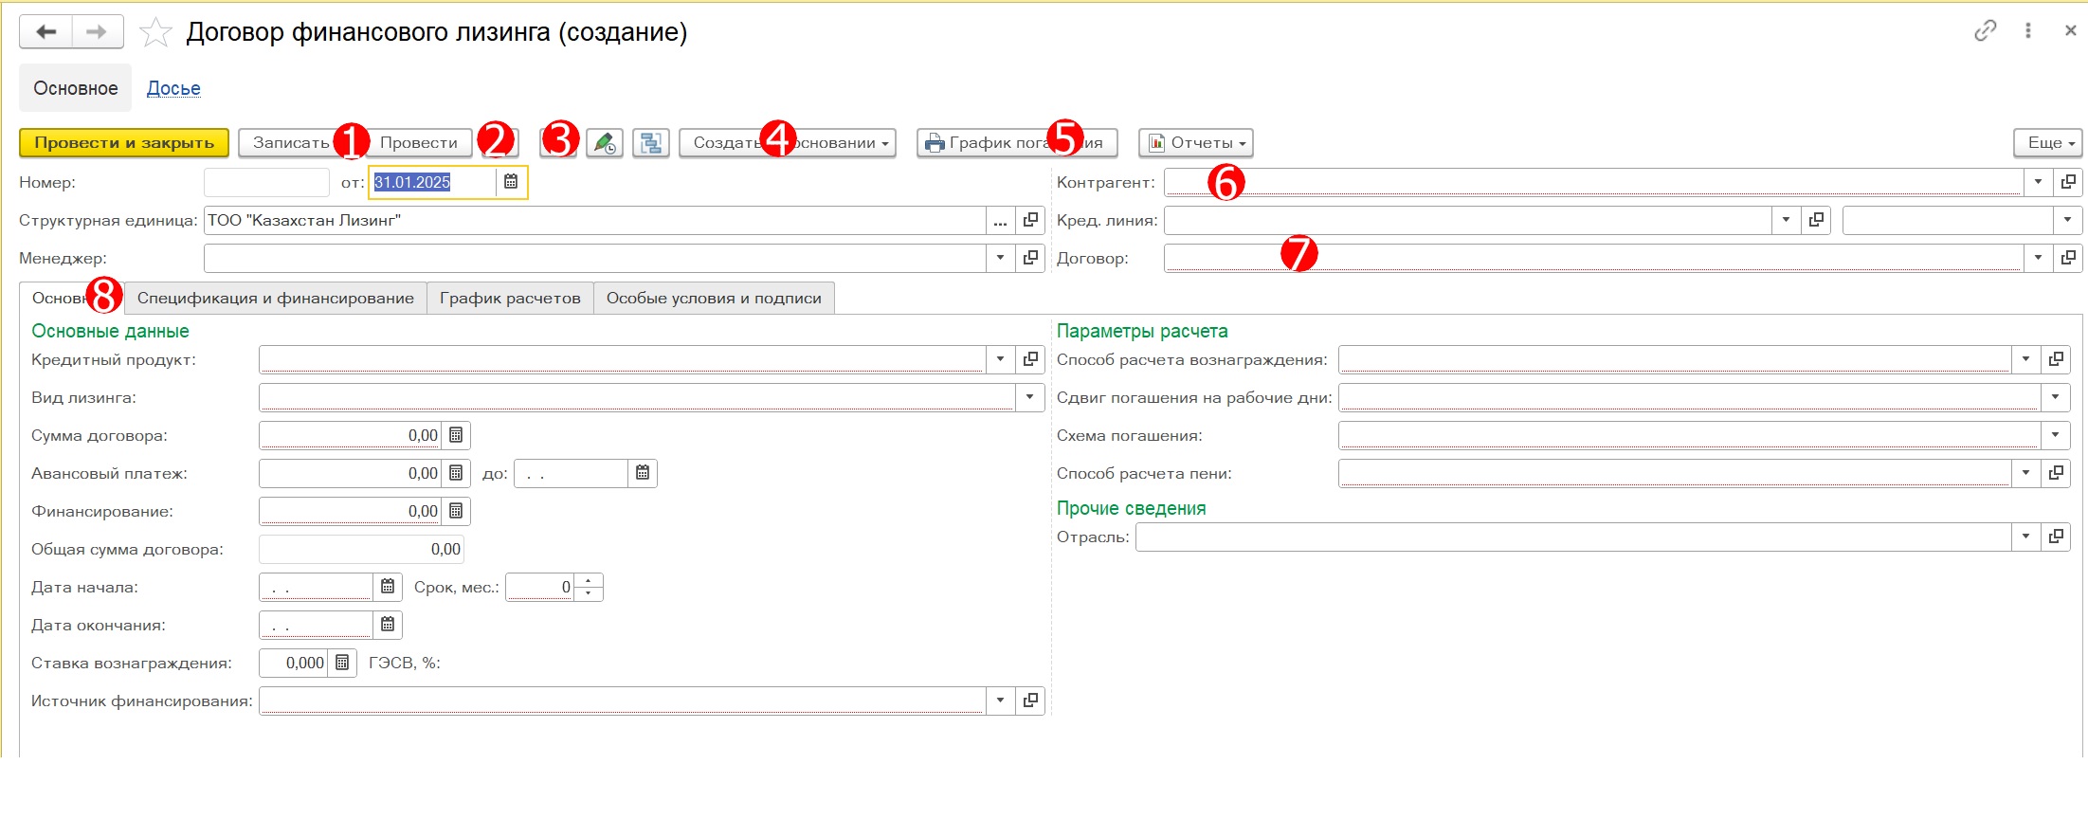Image resolution: width=2088 pixels, height=819 pixels.
Task: Open the Отчеты dropdown menu
Action: 1196,143
